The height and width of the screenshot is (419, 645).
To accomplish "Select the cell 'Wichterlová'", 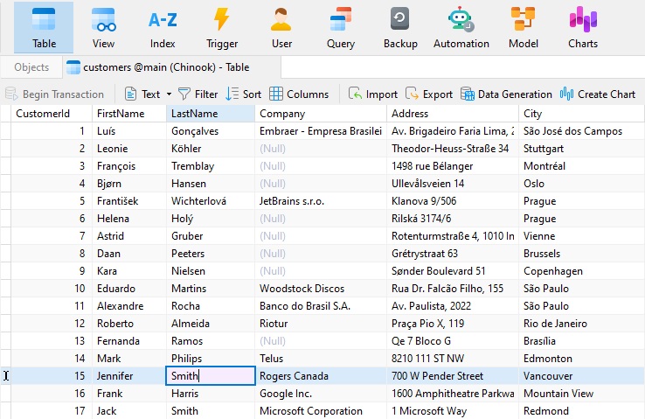I will pos(211,201).
